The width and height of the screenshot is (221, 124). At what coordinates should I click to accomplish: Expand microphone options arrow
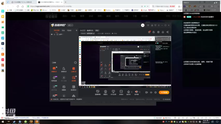[x=132, y=92]
